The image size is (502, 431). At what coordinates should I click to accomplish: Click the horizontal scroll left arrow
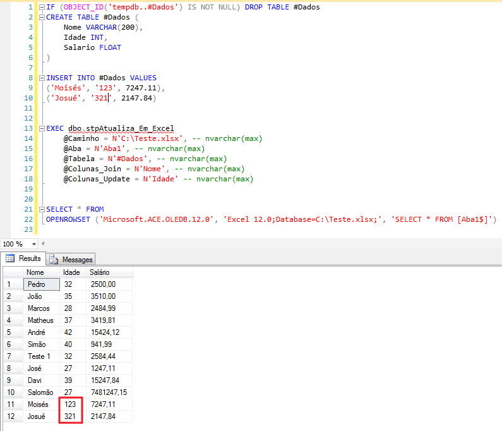pyautogui.click(x=43, y=243)
